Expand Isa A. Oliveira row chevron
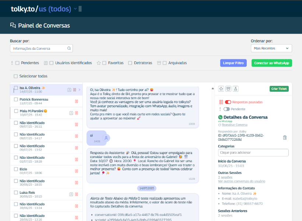 click(x=79, y=90)
